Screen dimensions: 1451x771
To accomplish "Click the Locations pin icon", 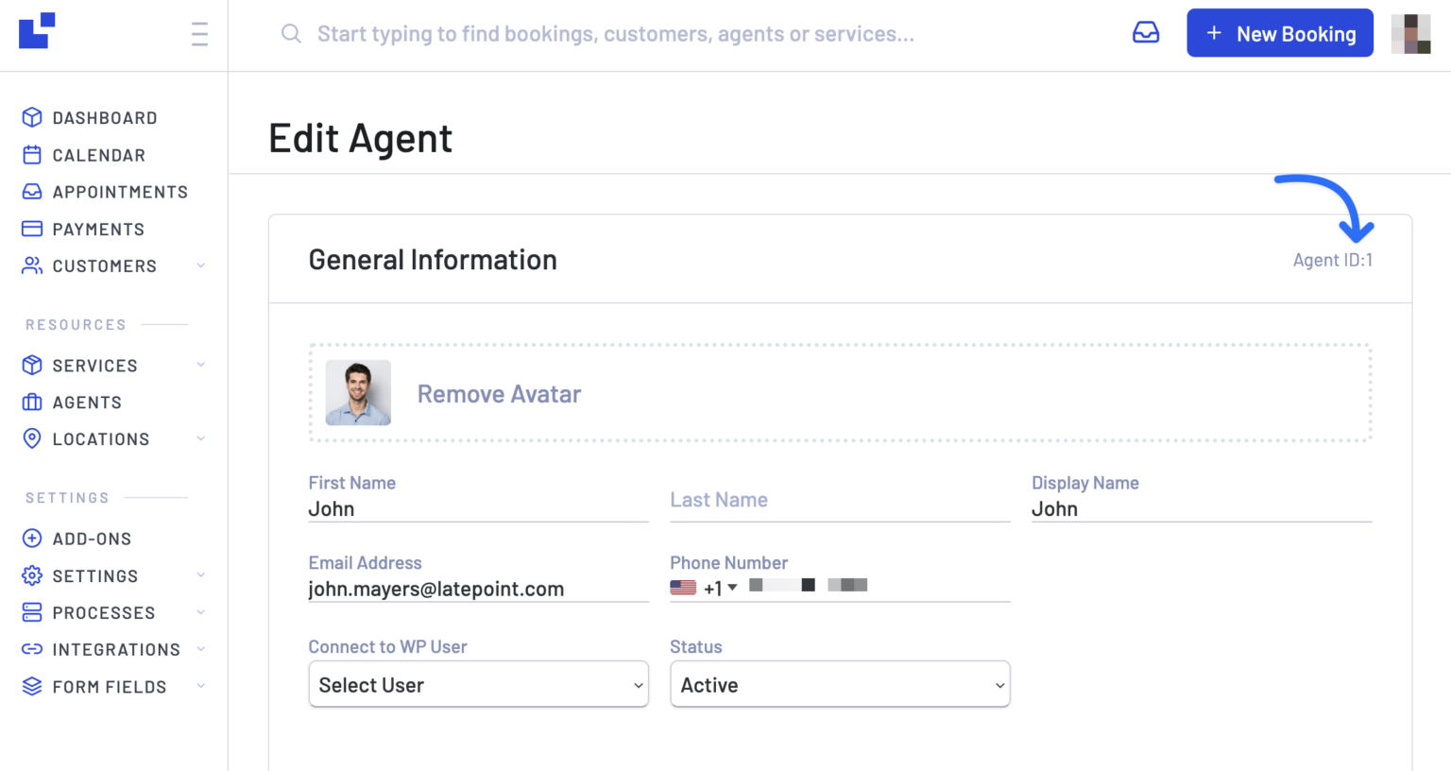I will click(x=31, y=438).
